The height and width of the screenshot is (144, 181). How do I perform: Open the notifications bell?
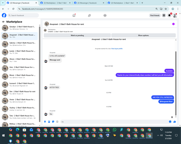169,15
